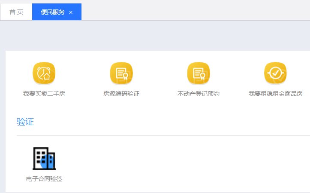The width and height of the screenshot is (310, 193).
Task: Select the 不动产登记预约 yellow icon
Action: [199, 74]
